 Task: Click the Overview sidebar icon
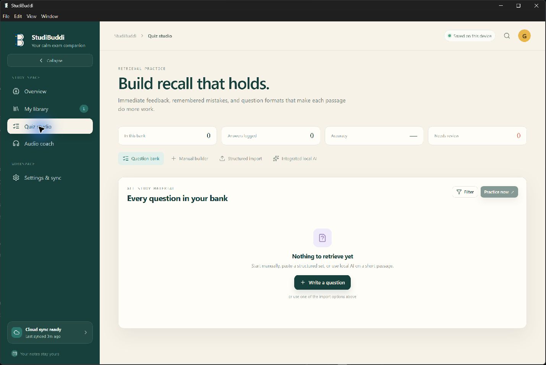[x=16, y=91]
